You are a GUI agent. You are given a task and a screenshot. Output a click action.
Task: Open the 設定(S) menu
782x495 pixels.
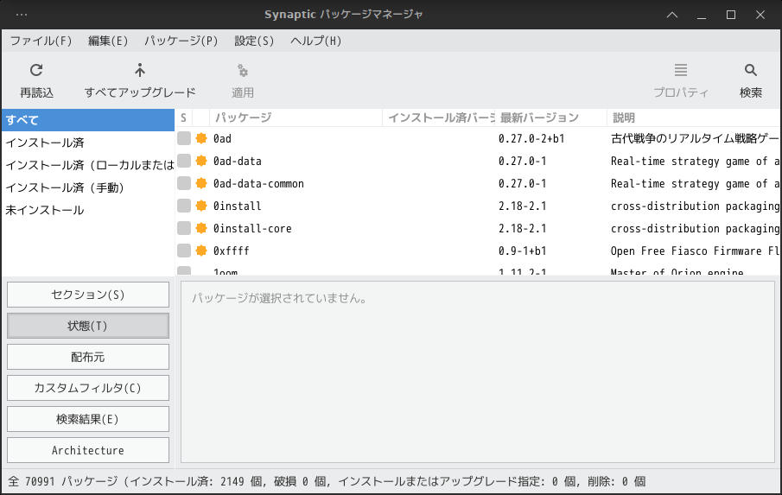click(254, 41)
